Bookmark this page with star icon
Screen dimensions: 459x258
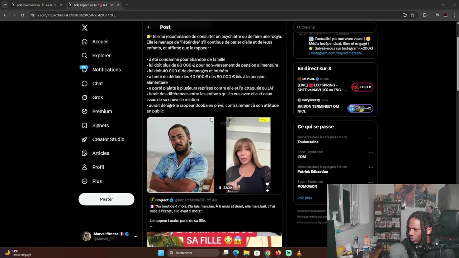(x=412, y=15)
